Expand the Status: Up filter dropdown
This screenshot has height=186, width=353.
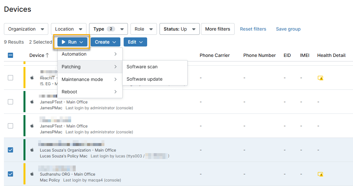point(179,29)
